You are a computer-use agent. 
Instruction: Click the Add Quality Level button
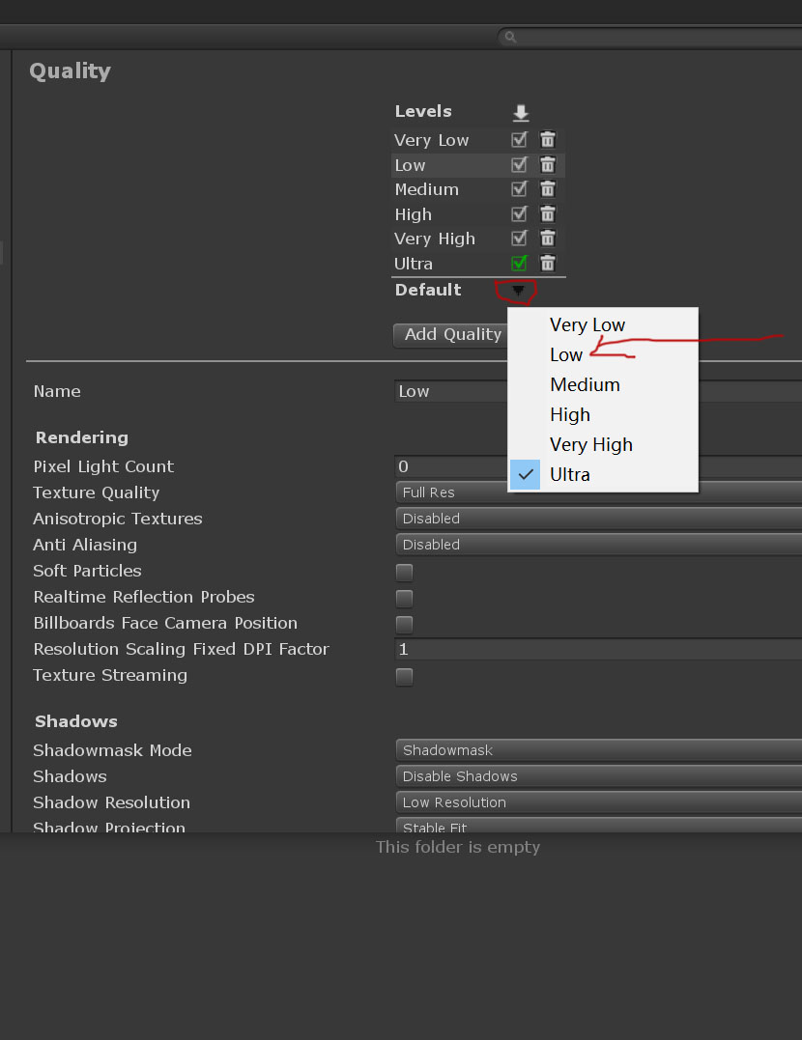[451, 335]
